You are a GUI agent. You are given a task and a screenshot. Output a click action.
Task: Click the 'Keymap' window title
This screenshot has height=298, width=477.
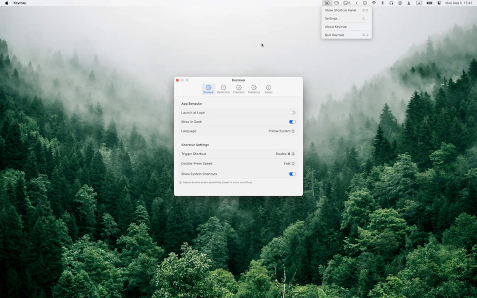[x=238, y=80]
